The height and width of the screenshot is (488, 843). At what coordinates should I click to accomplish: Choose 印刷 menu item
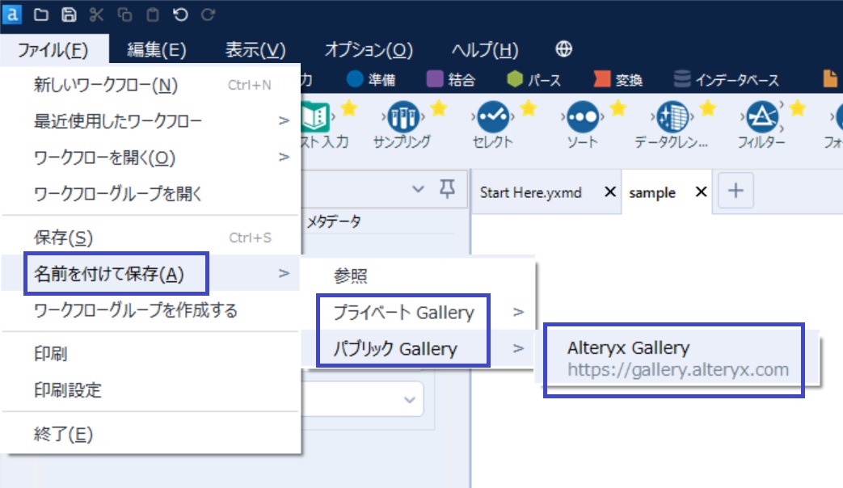(150, 354)
